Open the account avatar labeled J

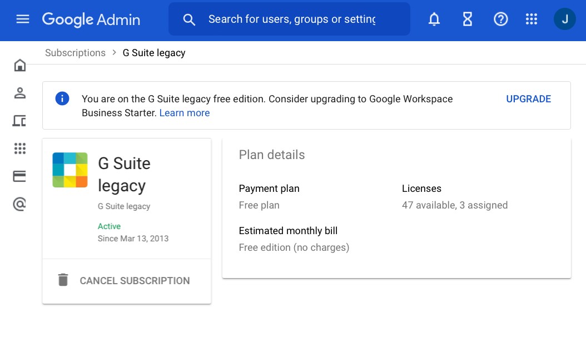(565, 19)
